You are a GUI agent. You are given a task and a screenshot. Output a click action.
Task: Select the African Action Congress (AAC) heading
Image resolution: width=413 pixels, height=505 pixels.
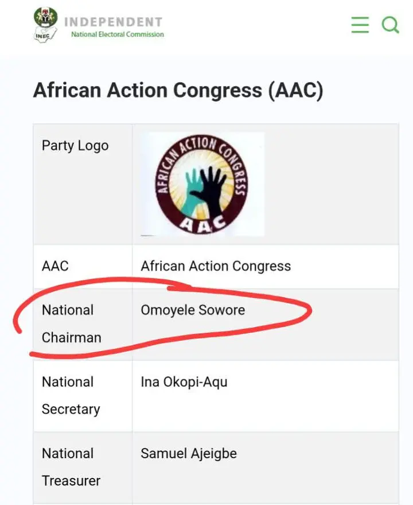[x=178, y=91]
